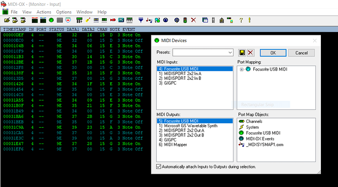The width and height of the screenshot is (338, 187).
Task: Select GIGPC in MIDI Outputs list
Action: 195,140
